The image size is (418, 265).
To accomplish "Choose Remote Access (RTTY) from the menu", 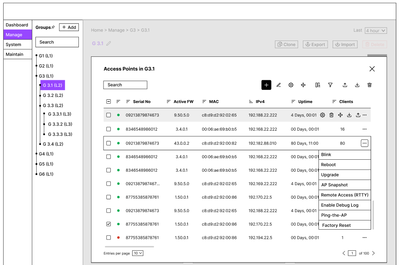I will (x=345, y=195).
